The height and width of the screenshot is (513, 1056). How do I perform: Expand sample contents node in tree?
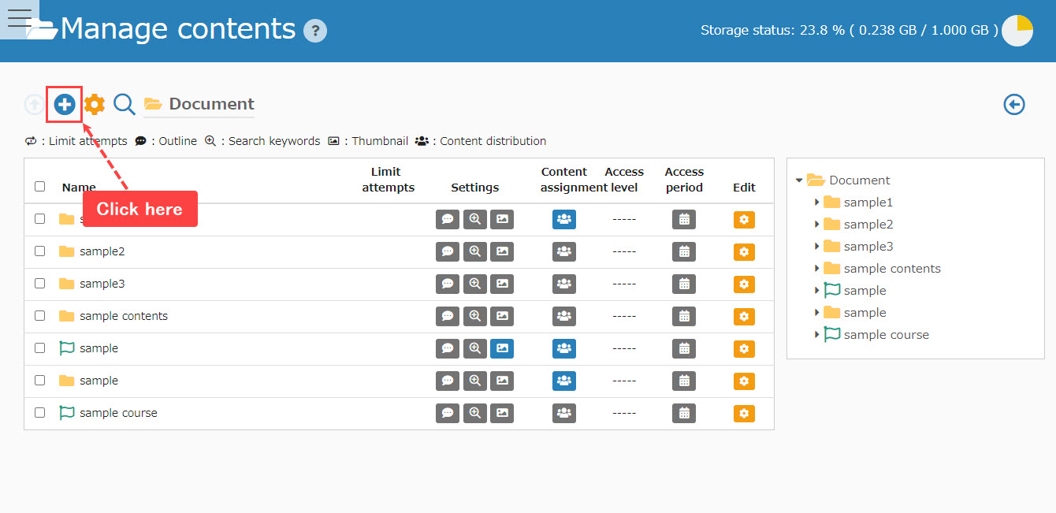816,269
